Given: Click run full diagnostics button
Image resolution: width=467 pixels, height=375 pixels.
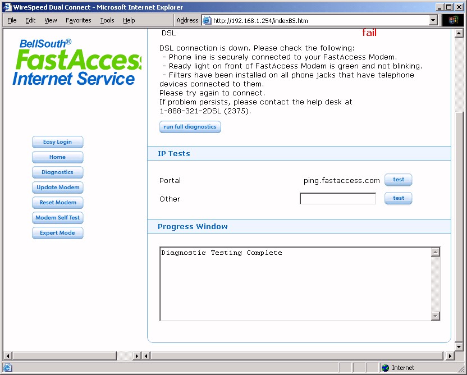Looking at the screenshot, I should click(x=190, y=127).
